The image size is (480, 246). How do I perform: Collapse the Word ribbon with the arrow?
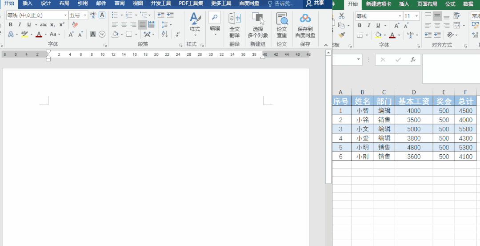[325, 45]
